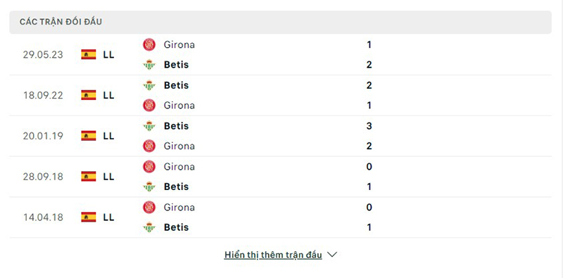Click Girona crest in 29.05.23 match
This screenshot has width=563, height=278.
pos(149,44)
